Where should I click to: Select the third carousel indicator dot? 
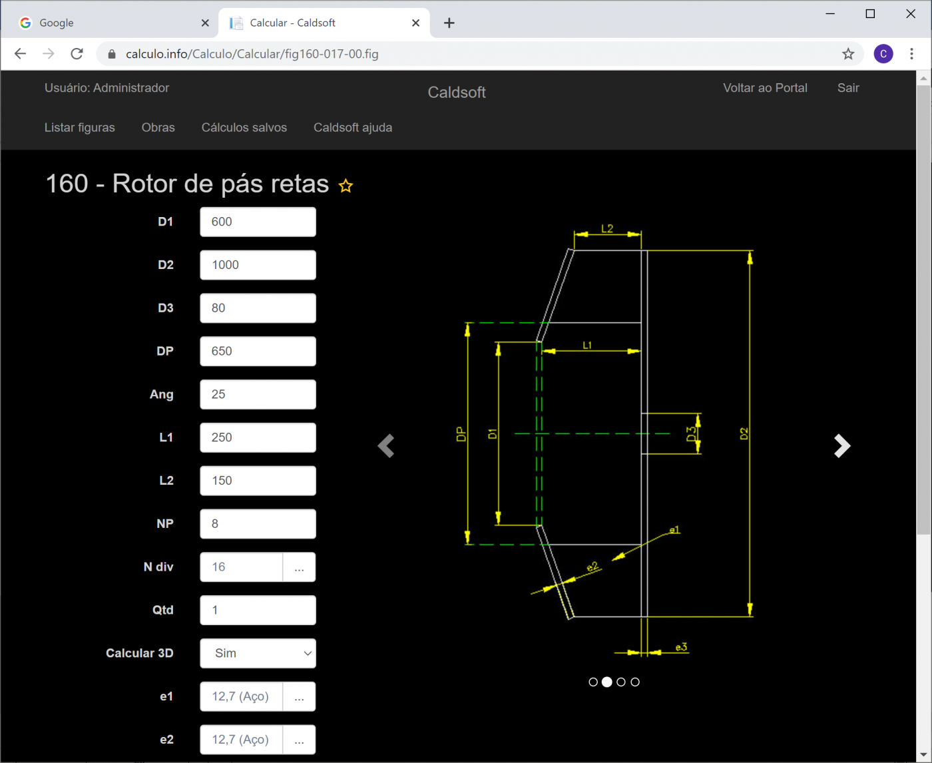coord(621,682)
